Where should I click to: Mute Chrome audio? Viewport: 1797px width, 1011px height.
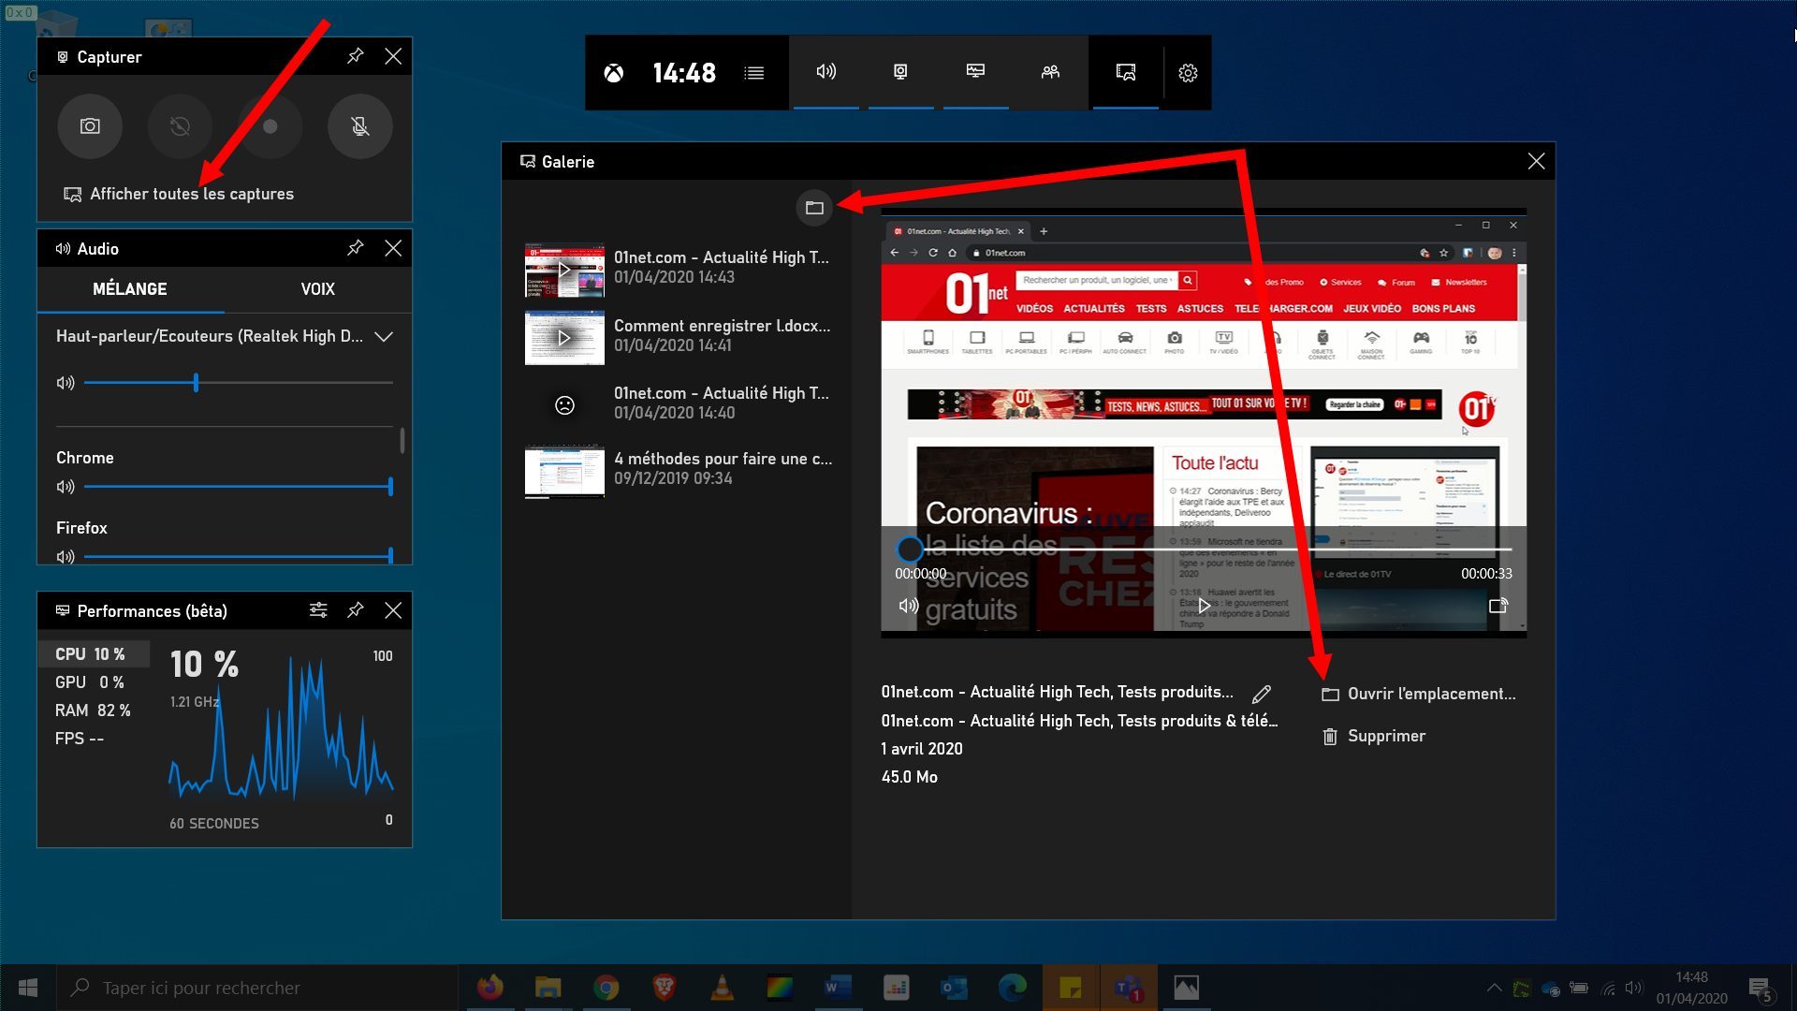[66, 487]
